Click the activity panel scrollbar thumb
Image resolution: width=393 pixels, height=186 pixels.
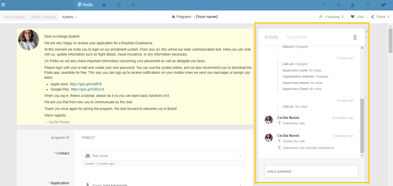362,126
